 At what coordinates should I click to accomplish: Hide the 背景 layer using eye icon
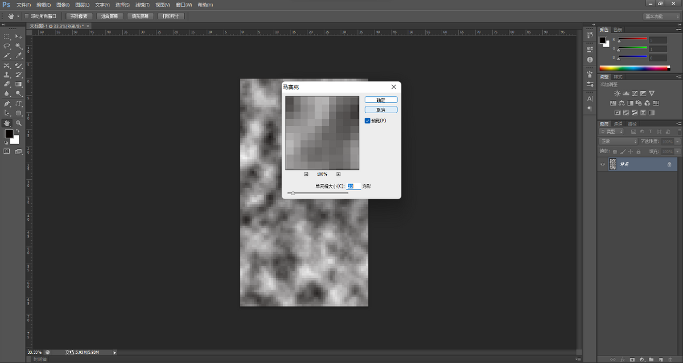pos(603,164)
